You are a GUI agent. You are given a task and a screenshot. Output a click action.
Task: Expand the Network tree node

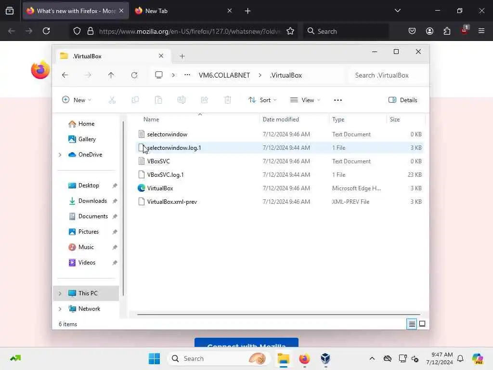click(60, 309)
